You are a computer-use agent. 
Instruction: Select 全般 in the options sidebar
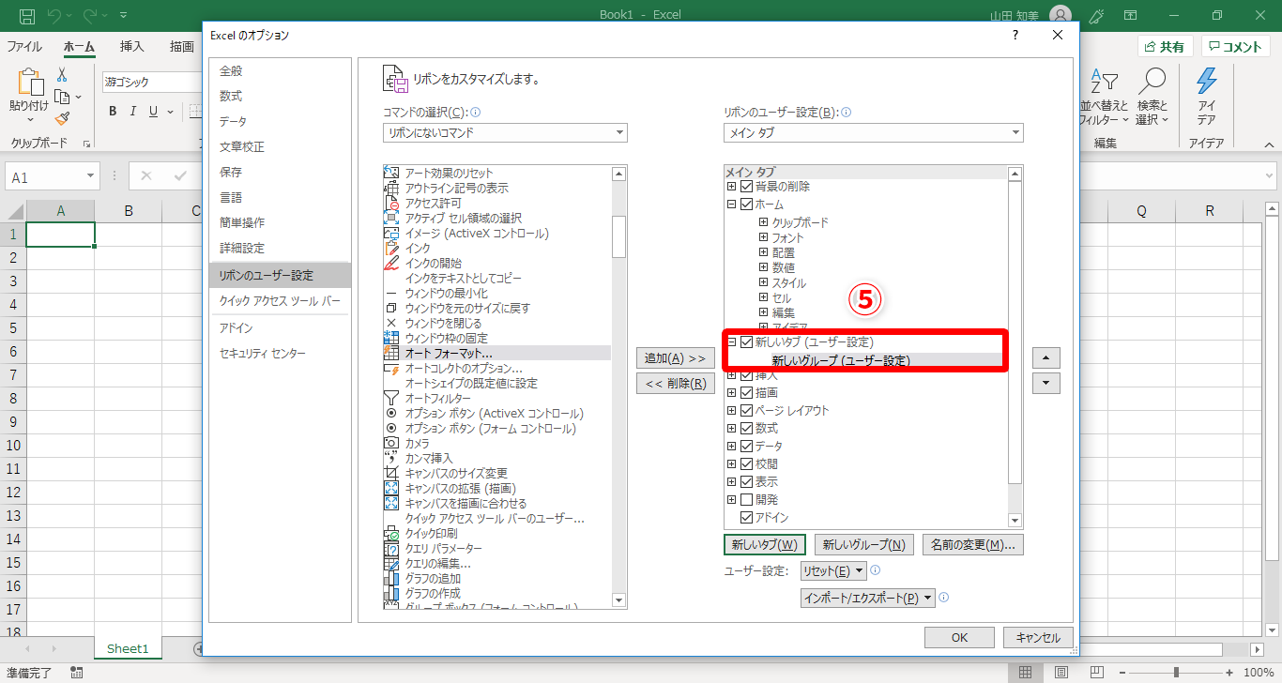pos(231,70)
